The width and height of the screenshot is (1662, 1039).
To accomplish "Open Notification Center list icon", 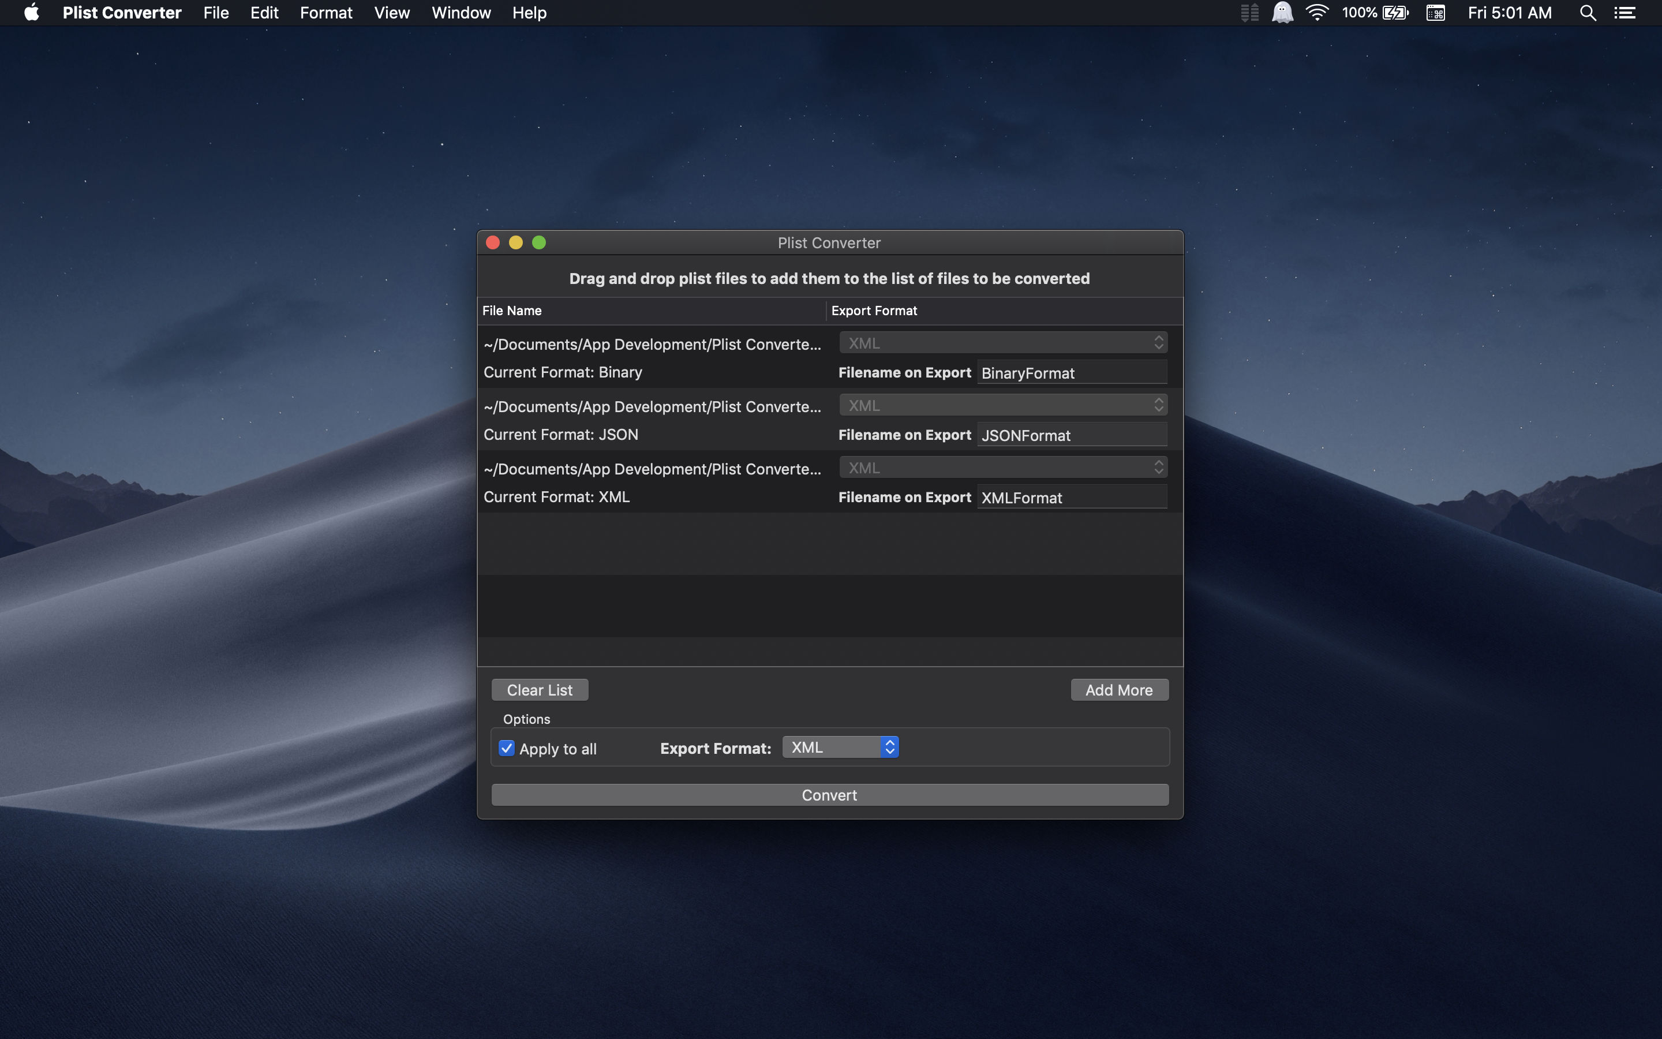I will click(1627, 12).
